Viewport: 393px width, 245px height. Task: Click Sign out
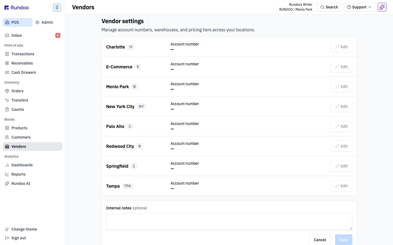[x=32, y=238]
